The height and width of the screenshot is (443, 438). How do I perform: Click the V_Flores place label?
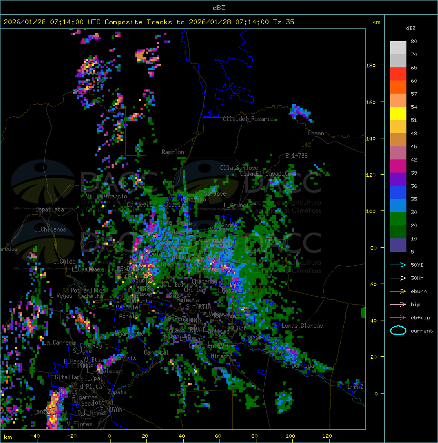pyautogui.click(x=79, y=424)
